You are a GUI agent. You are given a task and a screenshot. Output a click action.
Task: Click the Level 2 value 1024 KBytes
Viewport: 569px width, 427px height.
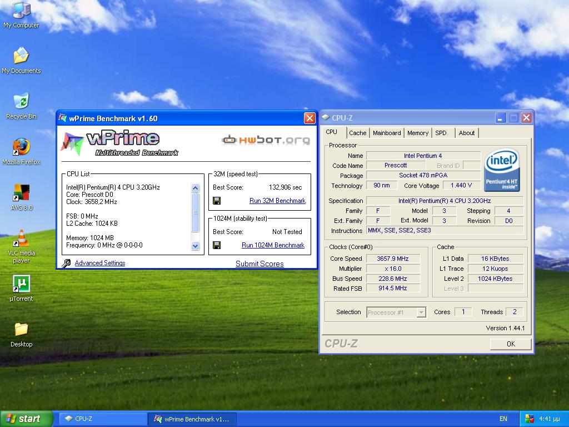point(495,279)
